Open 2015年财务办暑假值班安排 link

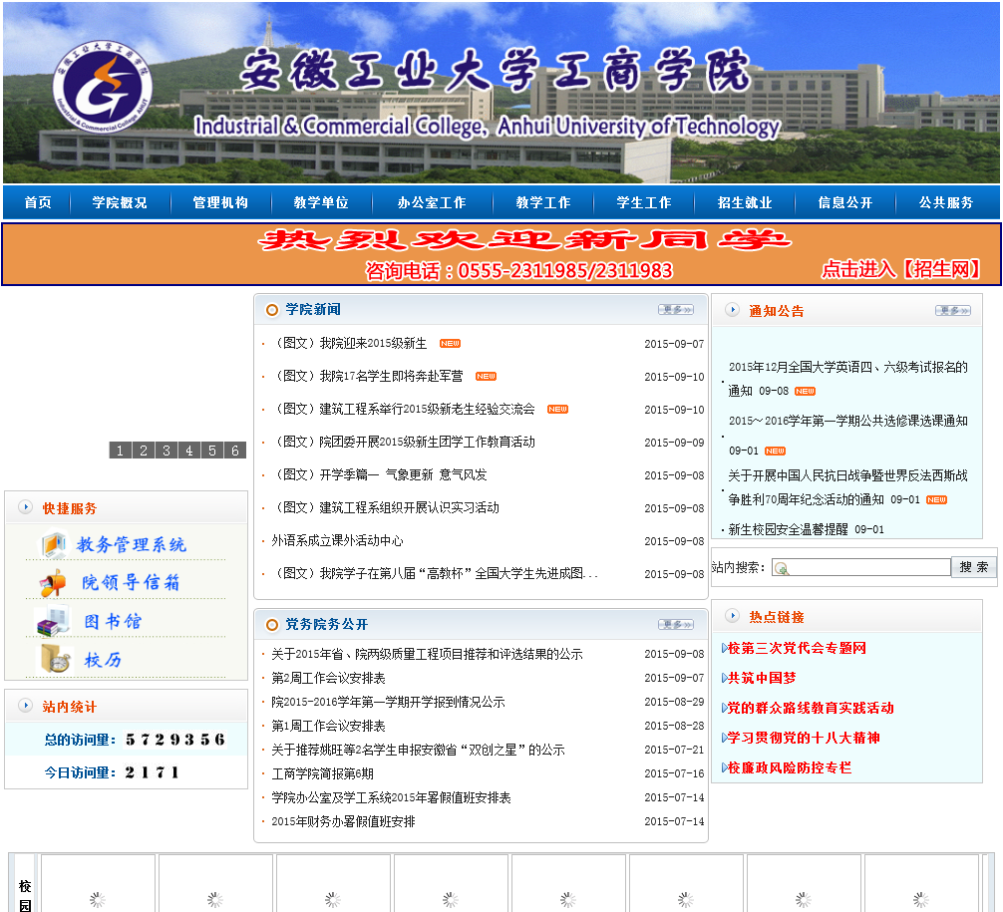(344, 822)
